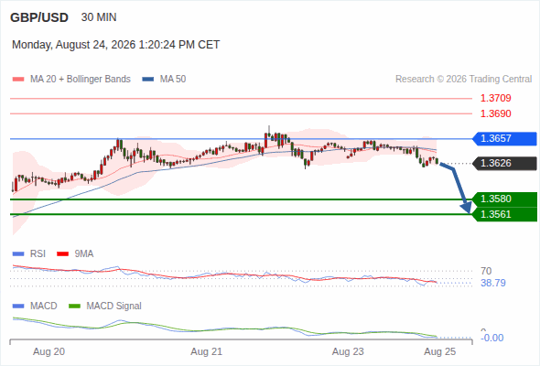This screenshot has width=540, height=366.
Task: Click the MACD Signal legend label
Action: tap(114, 307)
